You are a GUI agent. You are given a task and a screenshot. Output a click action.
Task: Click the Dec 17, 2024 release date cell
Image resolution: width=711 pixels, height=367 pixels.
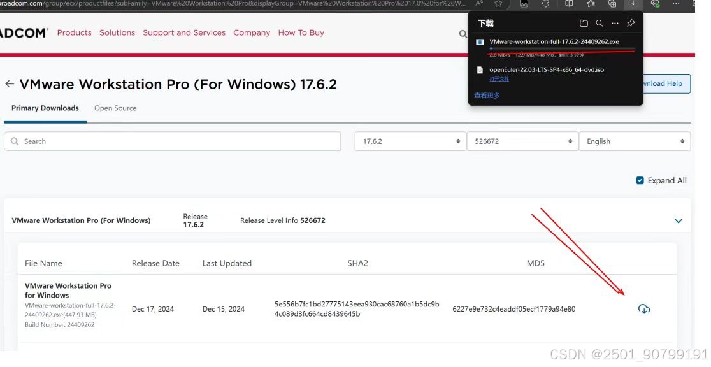[153, 309]
